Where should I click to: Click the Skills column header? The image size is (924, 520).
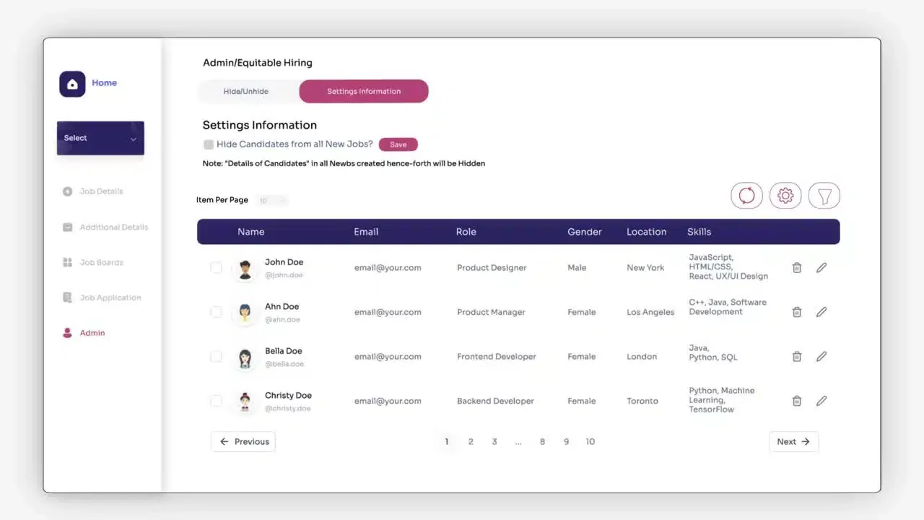pos(699,232)
